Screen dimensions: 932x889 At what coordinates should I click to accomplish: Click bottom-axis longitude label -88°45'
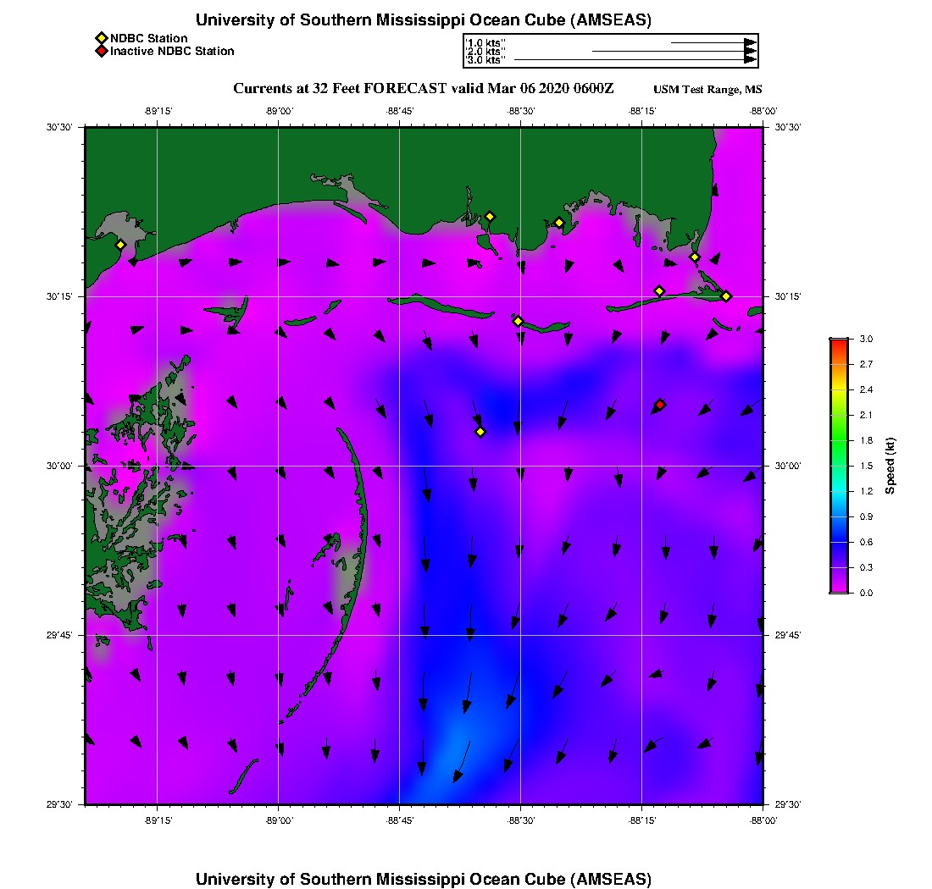pyautogui.click(x=400, y=820)
